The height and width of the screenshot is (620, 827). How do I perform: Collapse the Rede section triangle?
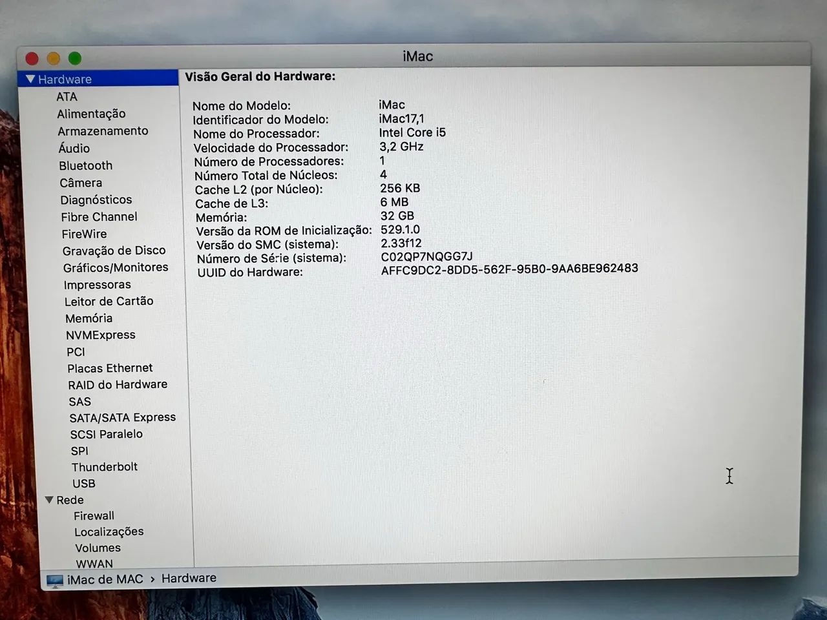tap(49, 500)
